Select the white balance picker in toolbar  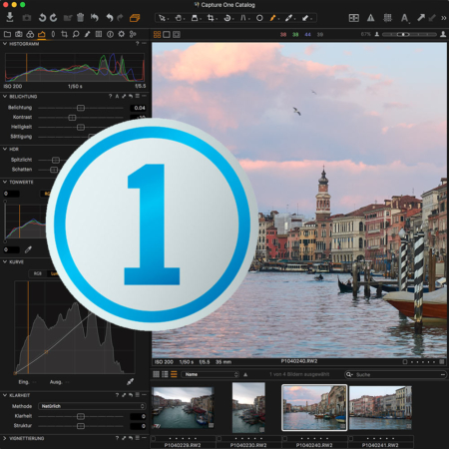[288, 18]
